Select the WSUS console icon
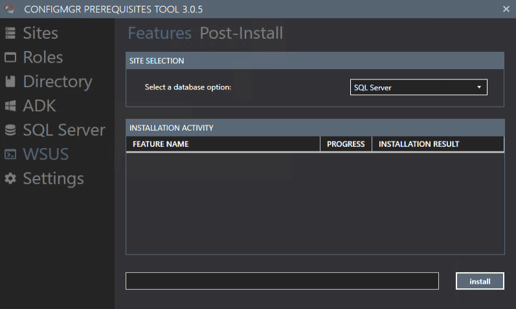Image resolution: width=516 pixels, height=309 pixels. (10, 154)
